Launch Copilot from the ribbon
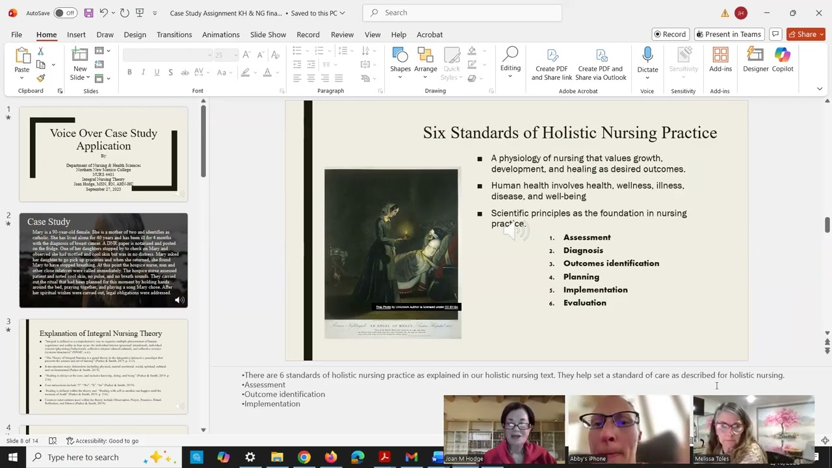The image size is (832, 468). point(783,60)
